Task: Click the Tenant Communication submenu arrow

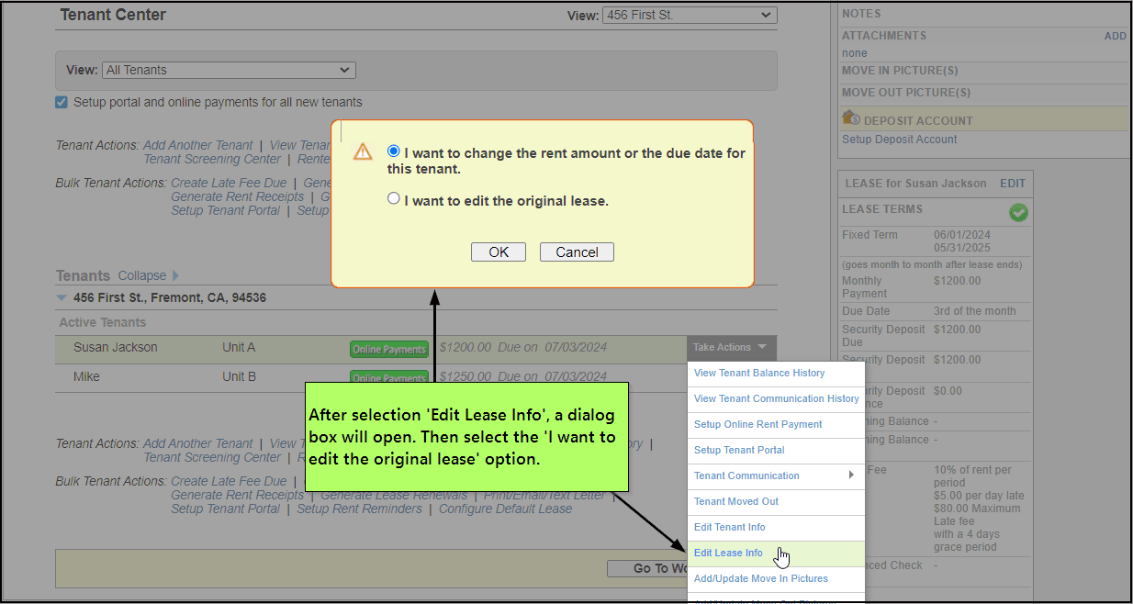Action: (851, 475)
